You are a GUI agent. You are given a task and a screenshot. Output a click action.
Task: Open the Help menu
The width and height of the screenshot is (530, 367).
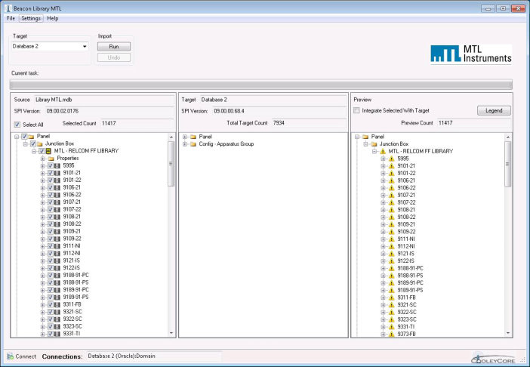(52, 18)
